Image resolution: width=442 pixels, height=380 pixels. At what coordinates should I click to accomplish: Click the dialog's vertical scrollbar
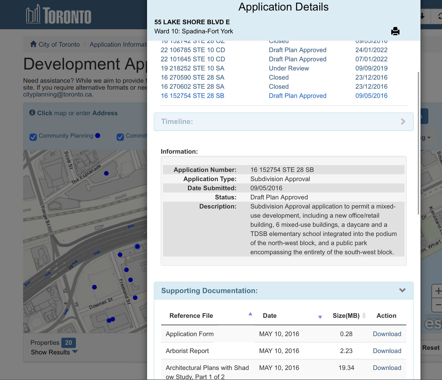pyautogui.click(x=419, y=143)
